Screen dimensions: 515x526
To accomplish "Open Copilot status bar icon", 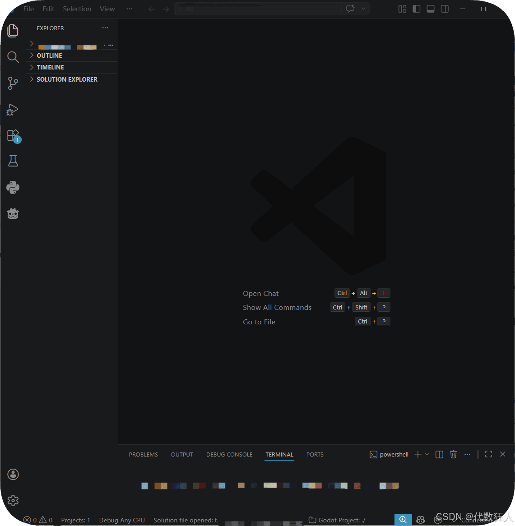I will point(420,520).
